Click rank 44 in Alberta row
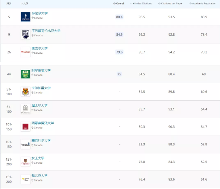 [x=9, y=74]
